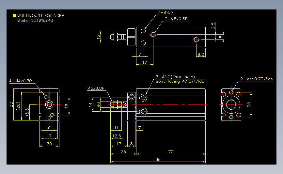Screen dimensions: 283x174
Task: Click the "Spot facing ø7.5x4.1dp" note
Action: [x=180, y=81]
